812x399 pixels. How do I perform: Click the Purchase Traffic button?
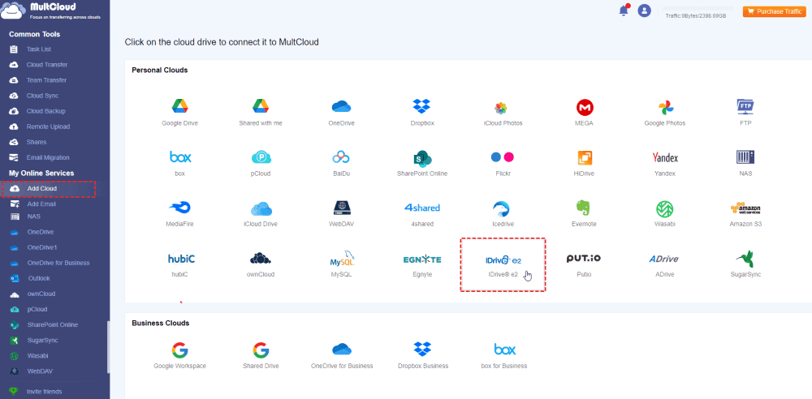(774, 11)
